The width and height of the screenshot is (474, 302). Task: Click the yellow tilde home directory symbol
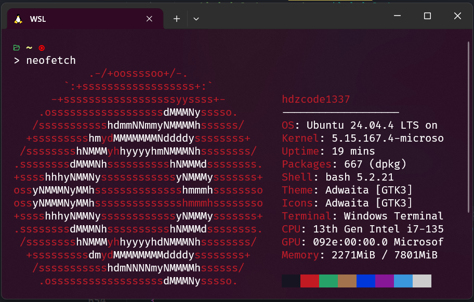click(x=29, y=48)
